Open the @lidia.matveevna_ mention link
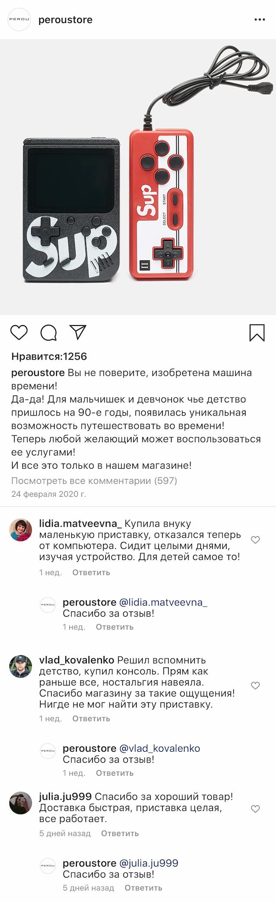The image size is (276, 902). [163, 602]
